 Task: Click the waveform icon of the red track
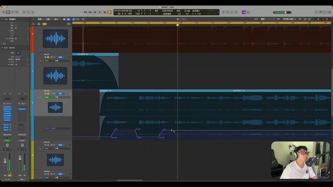pyautogui.click(x=55, y=38)
